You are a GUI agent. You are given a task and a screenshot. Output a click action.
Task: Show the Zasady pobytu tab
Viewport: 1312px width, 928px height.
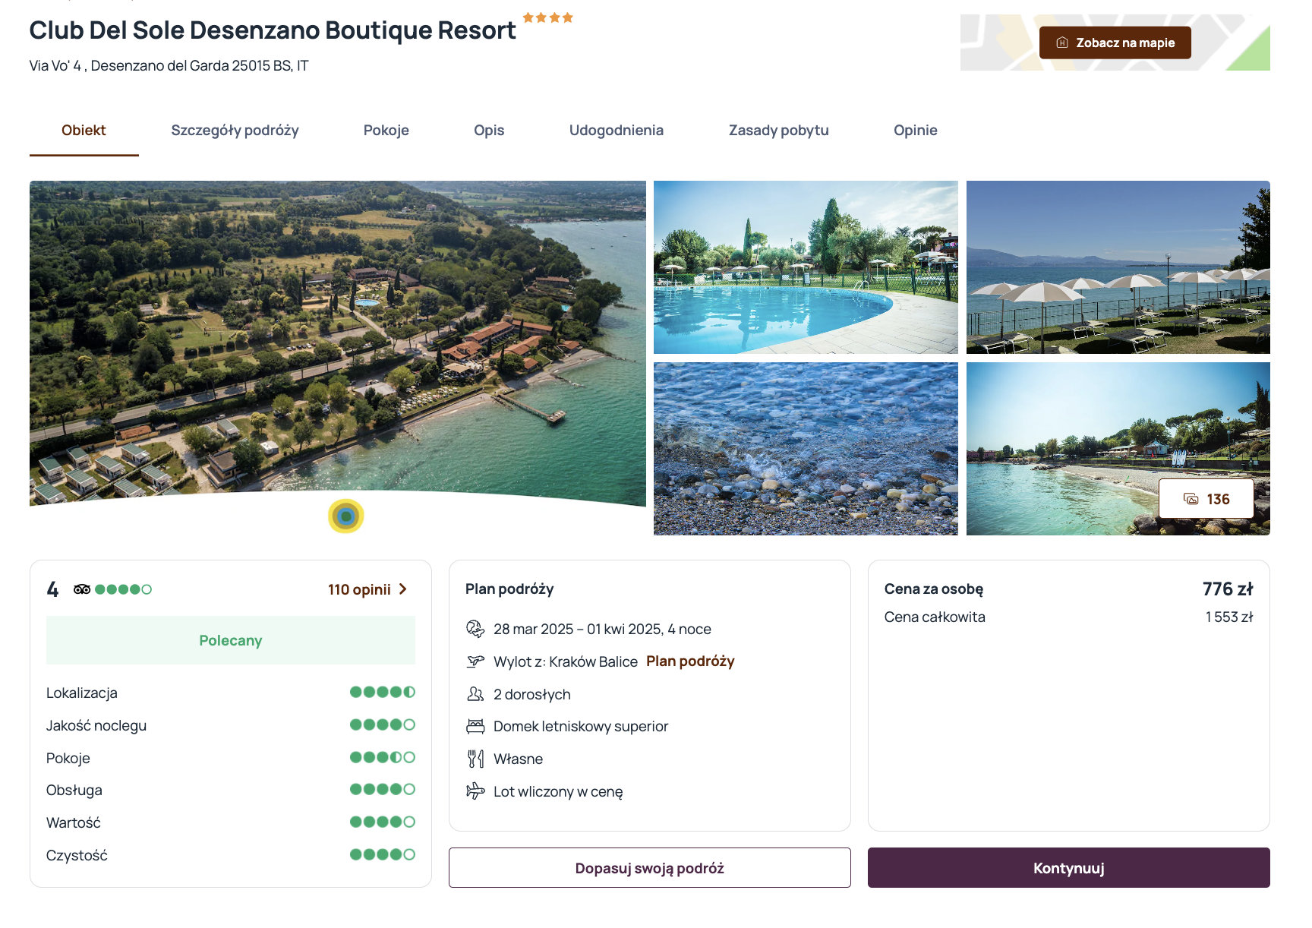[778, 131]
